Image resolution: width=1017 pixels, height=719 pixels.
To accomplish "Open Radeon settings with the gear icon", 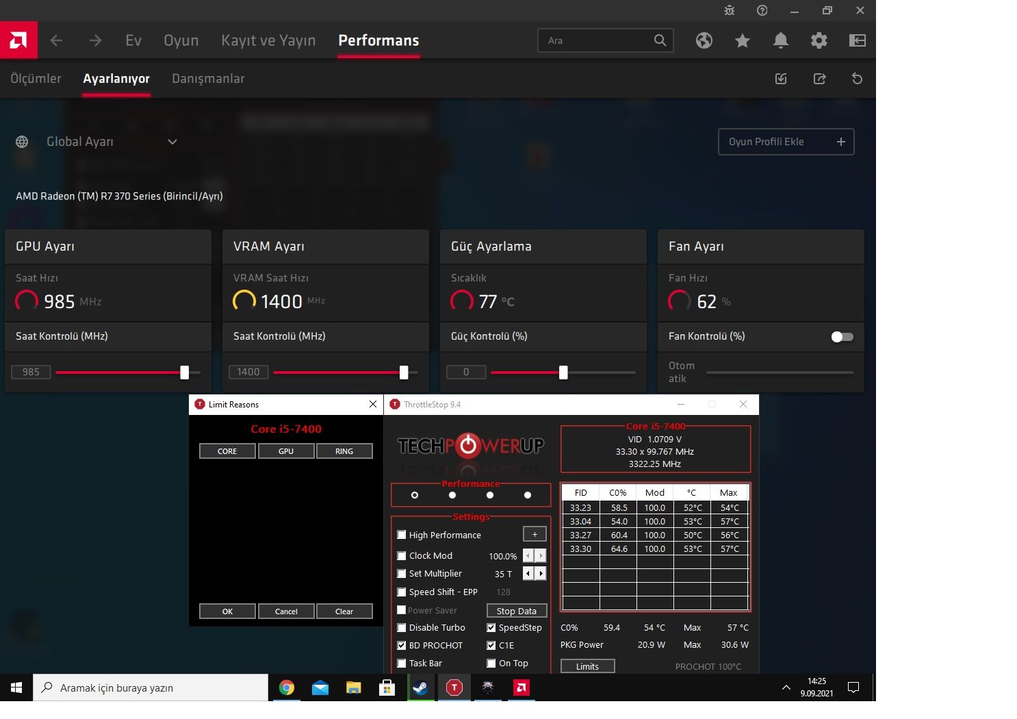I will (819, 41).
